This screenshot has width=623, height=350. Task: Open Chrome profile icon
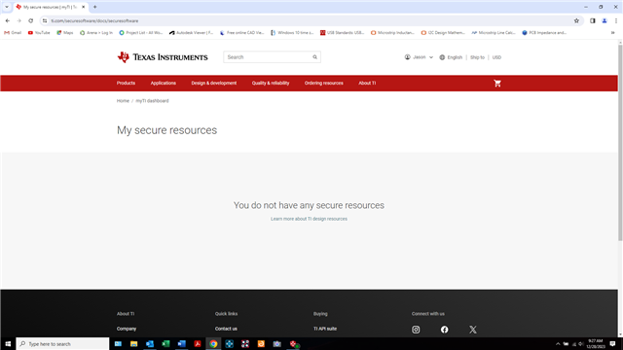coord(605,20)
